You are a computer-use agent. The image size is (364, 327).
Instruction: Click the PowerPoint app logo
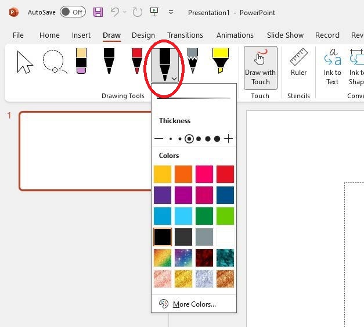click(14, 12)
